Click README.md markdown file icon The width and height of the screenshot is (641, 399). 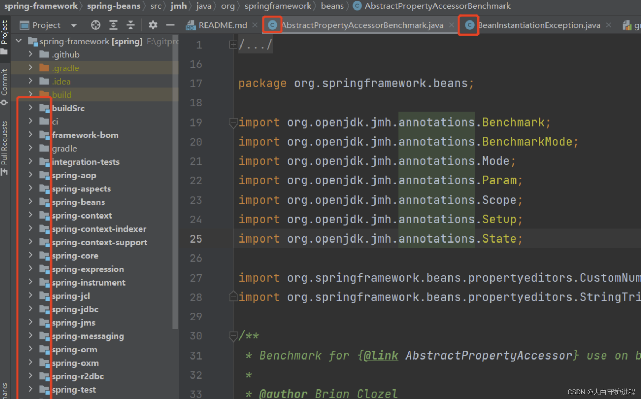click(191, 25)
